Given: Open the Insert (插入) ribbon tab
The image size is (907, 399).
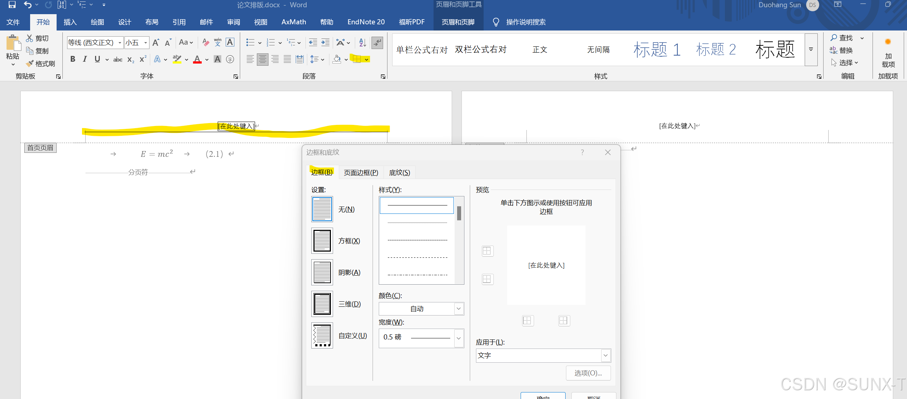Looking at the screenshot, I should (x=70, y=22).
